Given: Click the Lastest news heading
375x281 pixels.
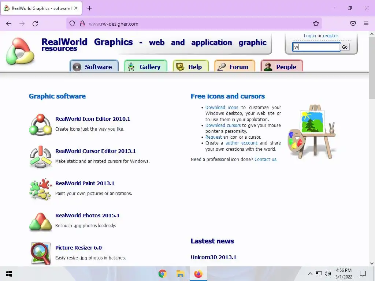Looking at the screenshot, I should [212, 241].
